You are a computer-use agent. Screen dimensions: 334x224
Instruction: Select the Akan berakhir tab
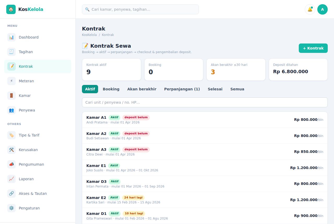pos(142,89)
